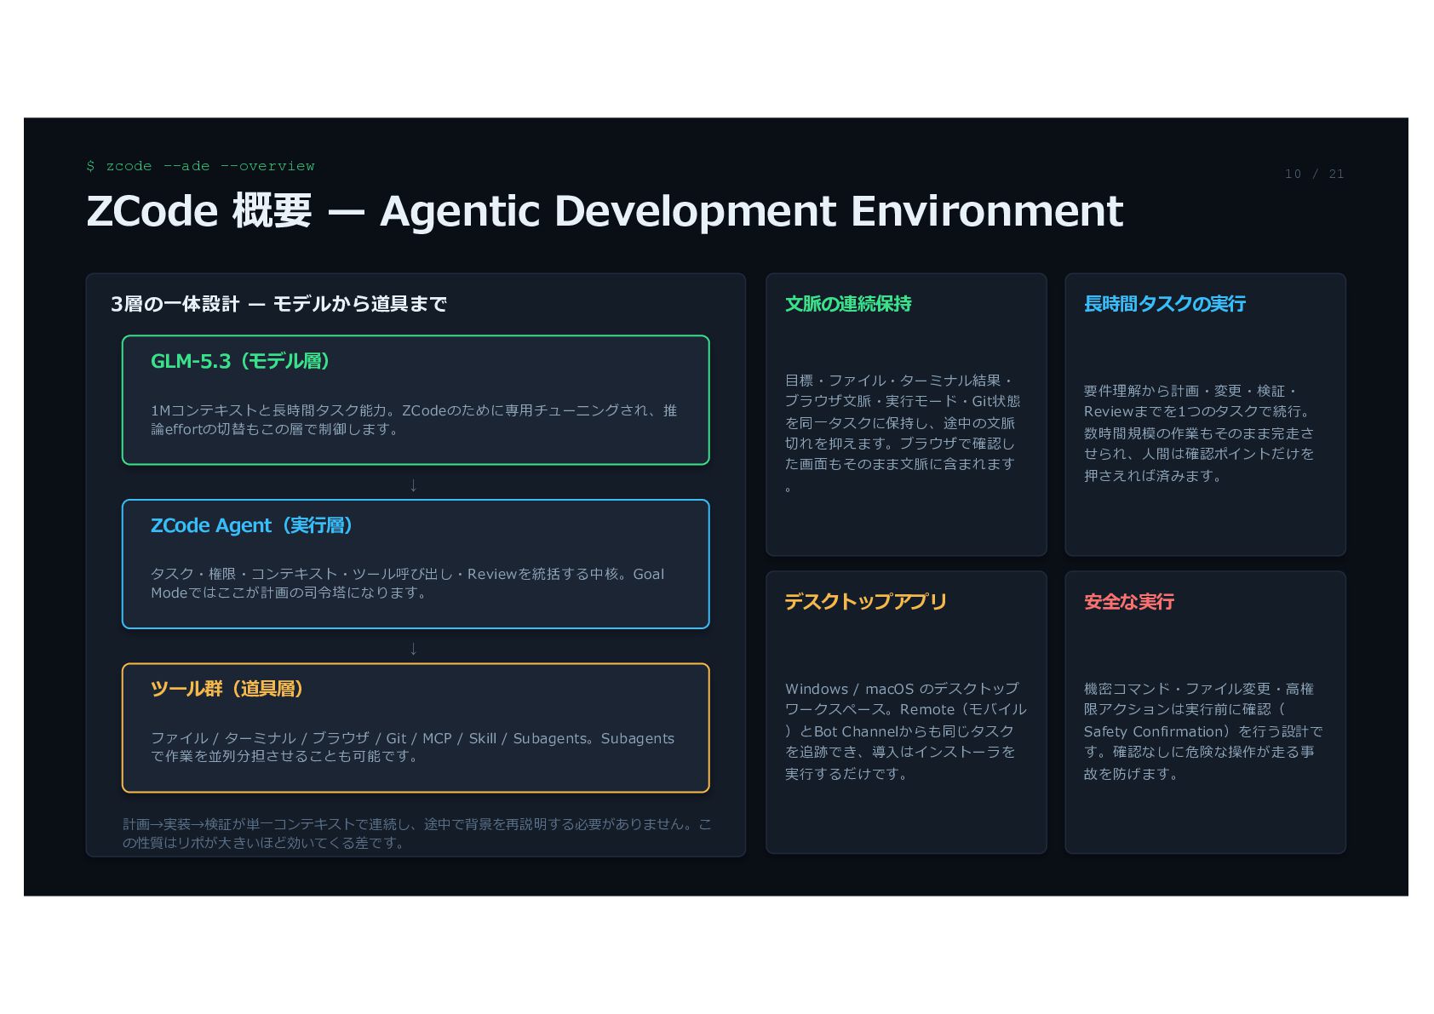This screenshot has width=1434, height=1014.
Task: Click the tools description listing 'Git / MCP / Skill'
Action: (412, 747)
